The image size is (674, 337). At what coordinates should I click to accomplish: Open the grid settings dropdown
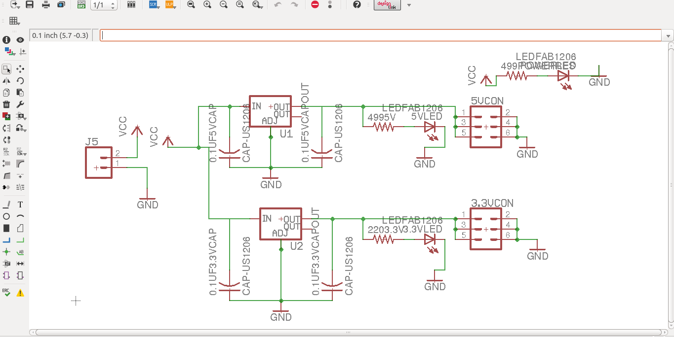tap(15, 21)
